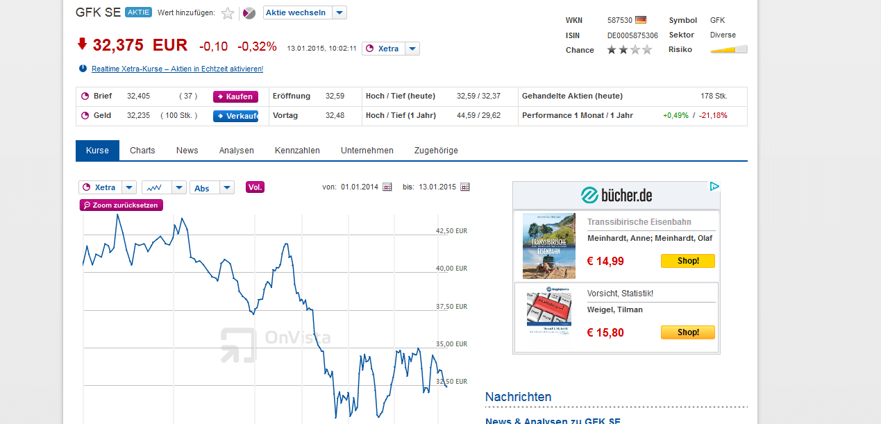This screenshot has width=881, height=424.
Task: Add GFK SE to watchlist via star icon
Action: (228, 13)
